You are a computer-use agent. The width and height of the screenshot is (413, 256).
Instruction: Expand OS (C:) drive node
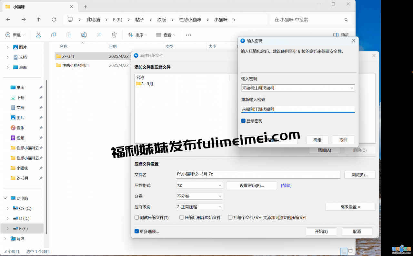(x=8, y=208)
